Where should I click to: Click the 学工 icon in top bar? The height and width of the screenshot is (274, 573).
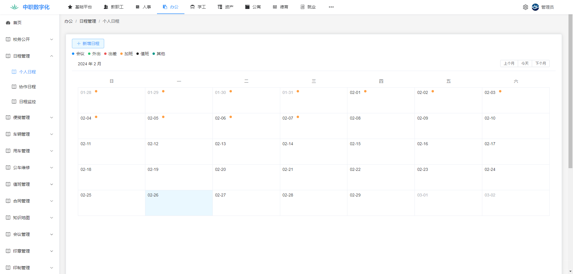[x=192, y=7]
